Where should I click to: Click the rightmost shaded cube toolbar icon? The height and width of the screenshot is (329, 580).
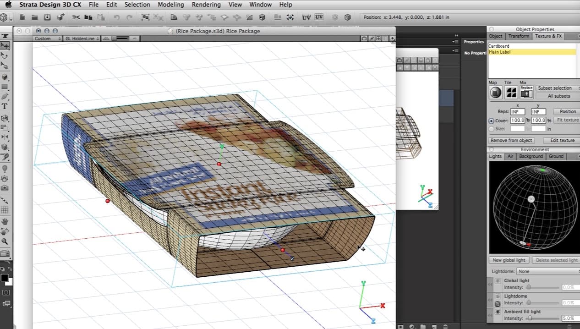click(348, 17)
